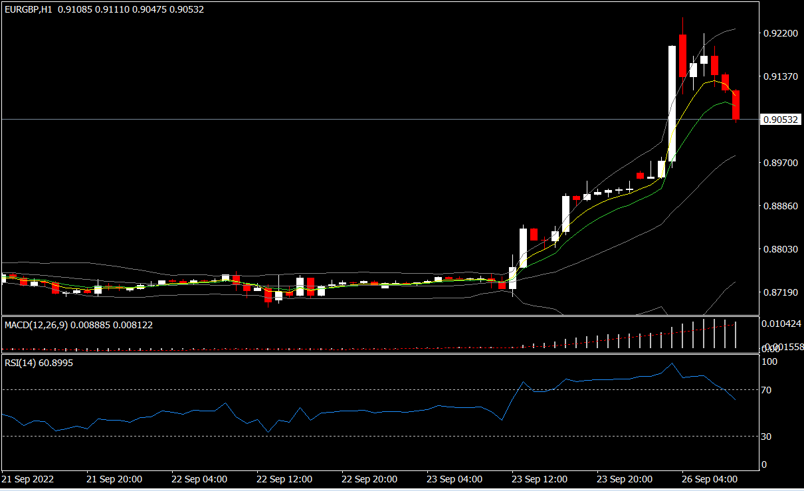Click the MACD 0.010424 scale value

[783, 325]
